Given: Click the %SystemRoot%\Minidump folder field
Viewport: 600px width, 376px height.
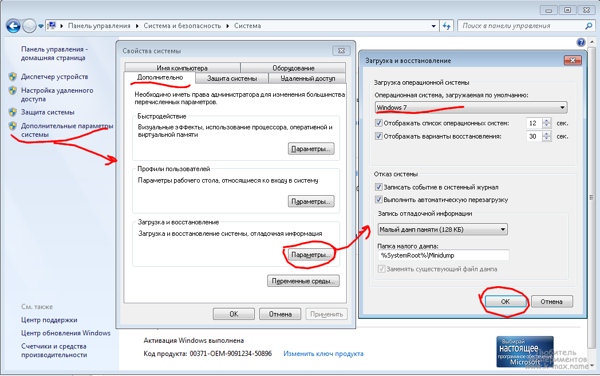Looking at the screenshot, I should click(x=444, y=255).
